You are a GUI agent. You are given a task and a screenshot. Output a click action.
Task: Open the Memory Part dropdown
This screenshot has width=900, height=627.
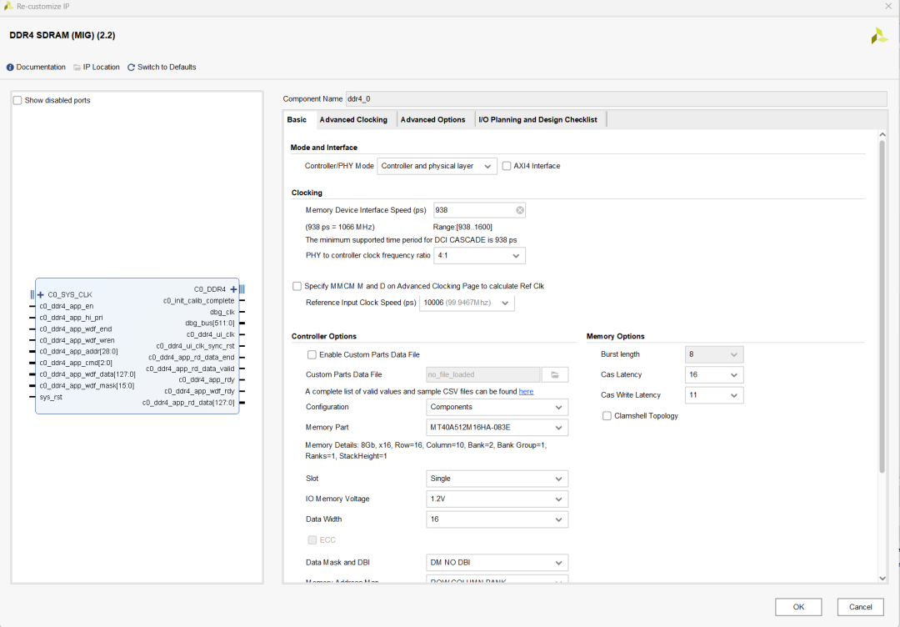(497, 428)
